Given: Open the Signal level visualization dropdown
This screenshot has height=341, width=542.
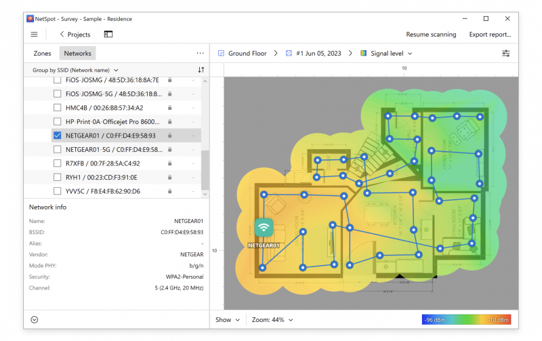Looking at the screenshot, I should coord(391,54).
